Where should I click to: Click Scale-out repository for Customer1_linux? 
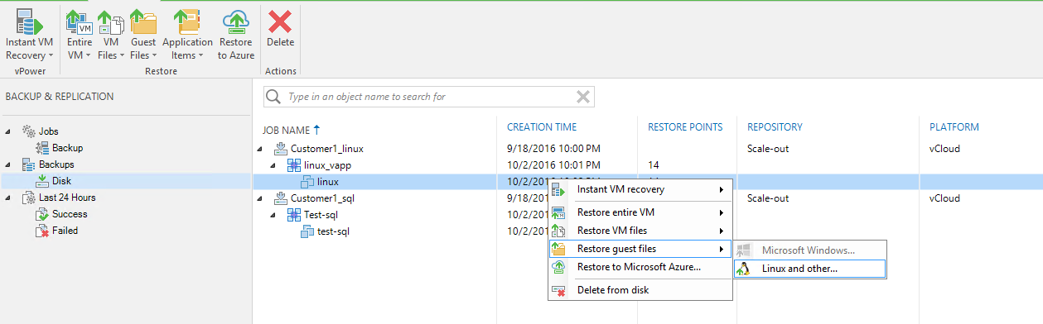pos(767,149)
